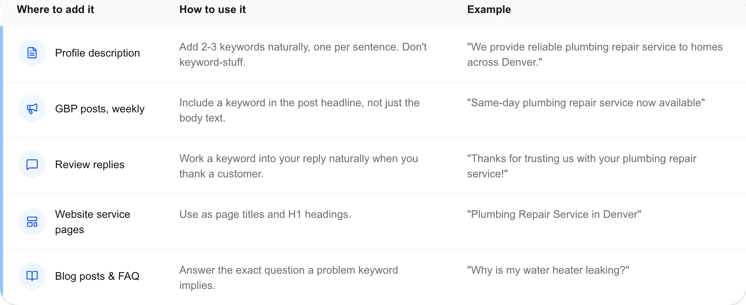Click the 'Same-day plumbing repair service' example
The width and height of the screenshot is (746, 305).
pyautogui.click(x=586, y=103)
